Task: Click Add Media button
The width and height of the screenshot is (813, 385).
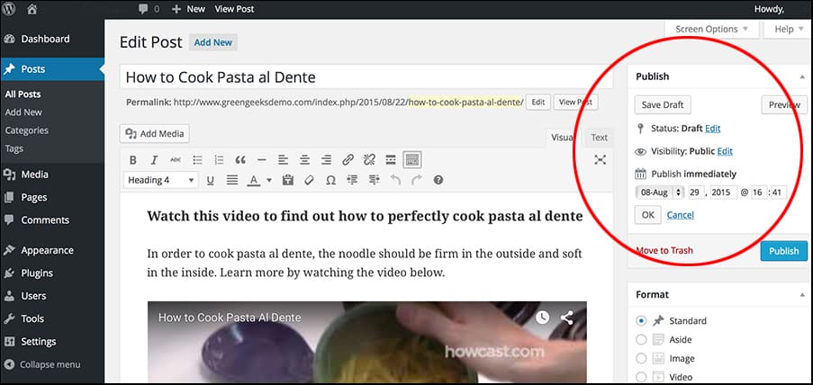Action: point(155,134)
